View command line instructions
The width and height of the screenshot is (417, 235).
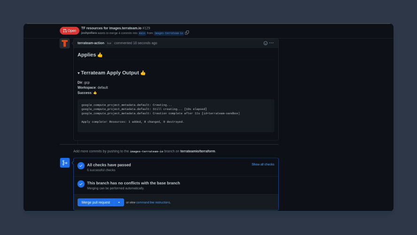153,203
